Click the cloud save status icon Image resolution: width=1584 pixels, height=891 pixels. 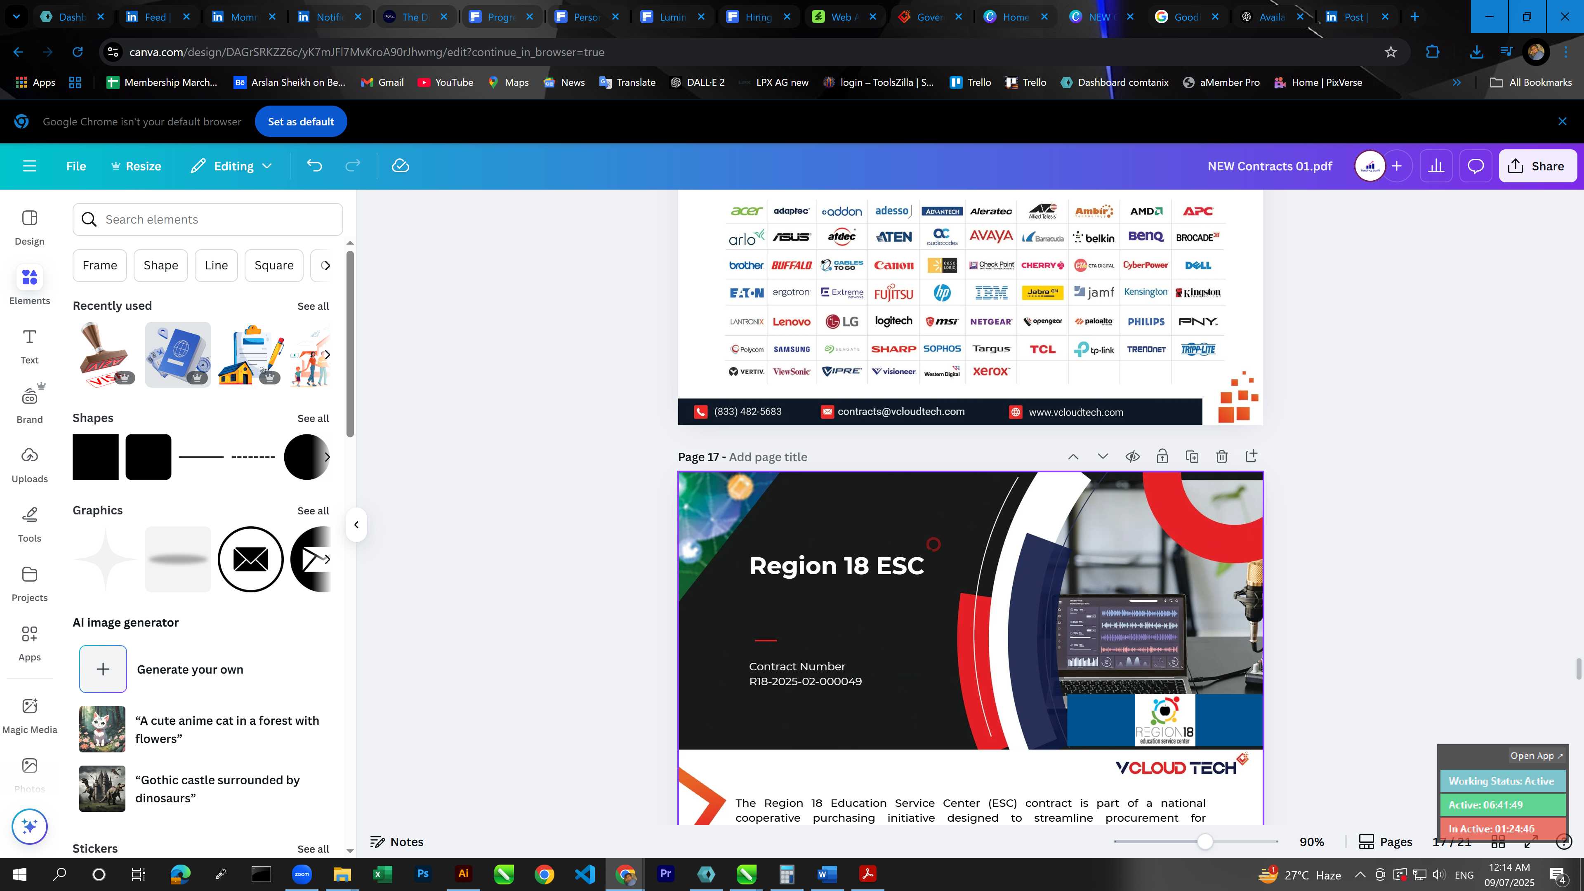[x=400, y=166]
